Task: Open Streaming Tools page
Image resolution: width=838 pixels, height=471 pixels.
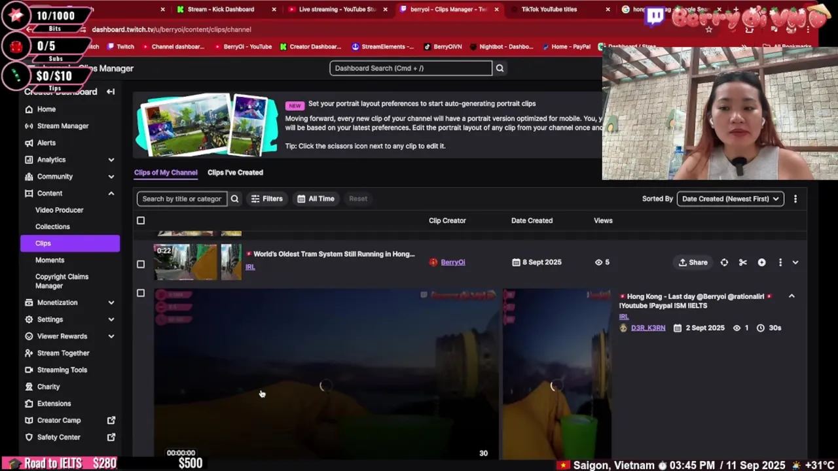Action: click(x=62, y=370)
